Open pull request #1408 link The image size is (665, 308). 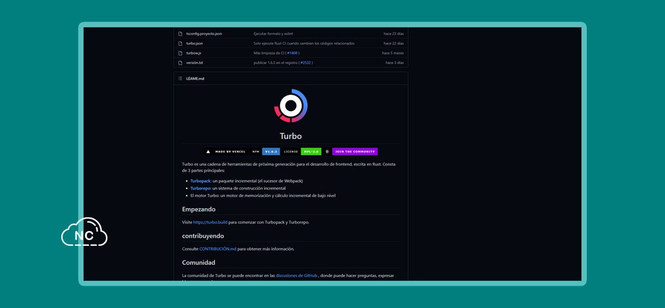pos(293,53)
